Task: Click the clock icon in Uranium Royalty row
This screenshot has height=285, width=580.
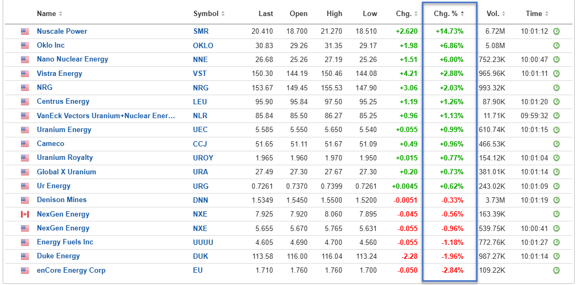Action: [x=556, y=158]
